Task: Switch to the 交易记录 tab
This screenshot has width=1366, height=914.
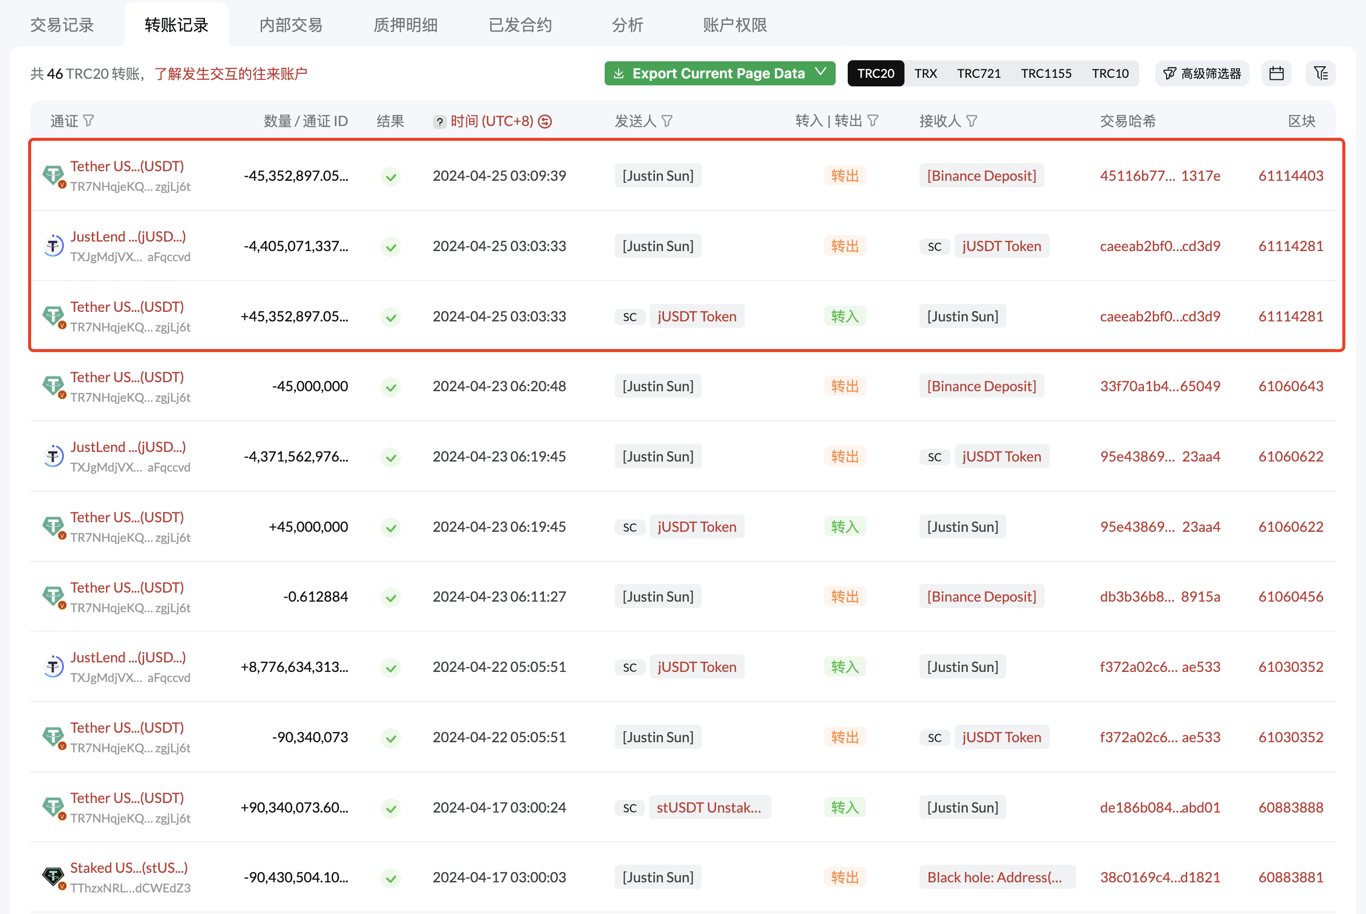Action: click(x=62, y=25)
